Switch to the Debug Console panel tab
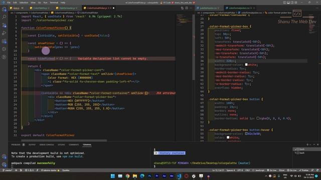321x180 pixels. pos(47,144)
